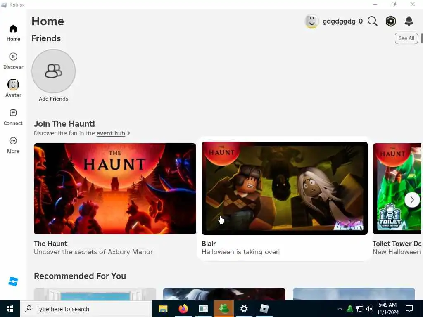This screenshot has width=423, height=317.
Task: Click the gdgdggdg_0 username
Action: [x=342, y=21]
